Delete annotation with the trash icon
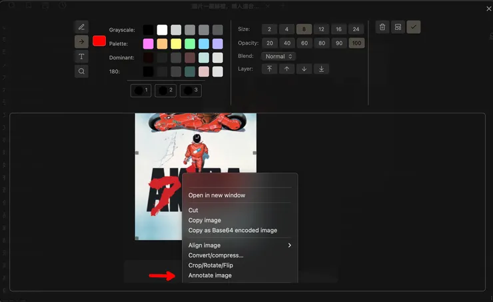Viewport: 493px width, 302px height. [382, 27]
